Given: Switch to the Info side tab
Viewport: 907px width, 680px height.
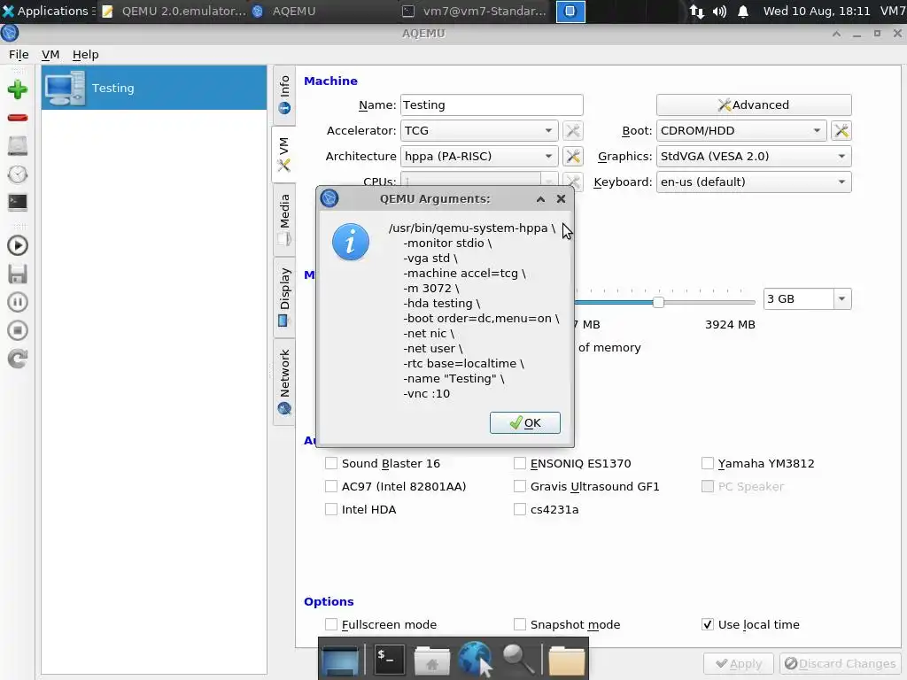Looking at the screenshot, I should pyautogui.click(x=284, y=96).
